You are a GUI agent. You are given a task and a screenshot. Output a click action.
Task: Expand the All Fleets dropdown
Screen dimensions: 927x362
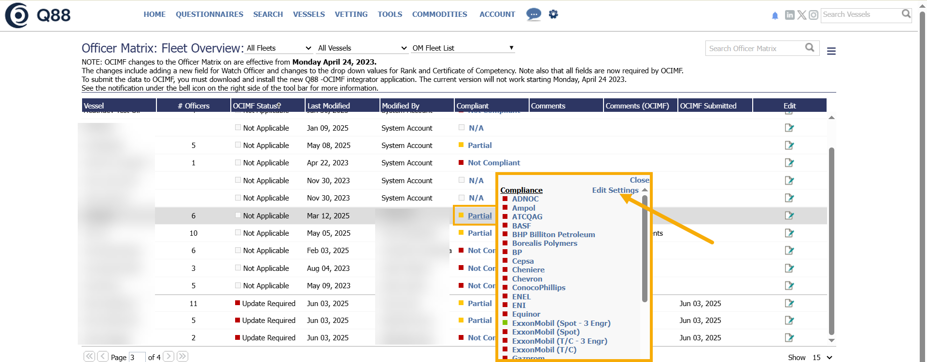279,48
